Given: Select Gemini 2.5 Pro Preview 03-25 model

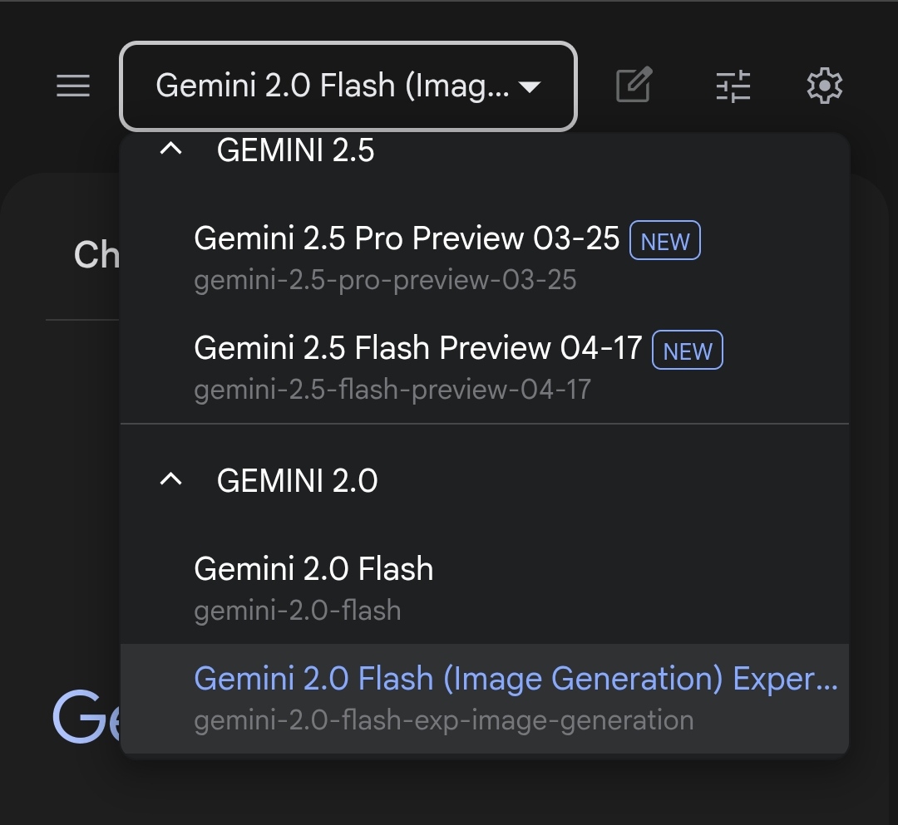Looking at the screenshot, I should tap(485, 258).
